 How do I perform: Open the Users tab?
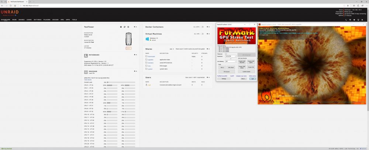[x=29, y=20]
